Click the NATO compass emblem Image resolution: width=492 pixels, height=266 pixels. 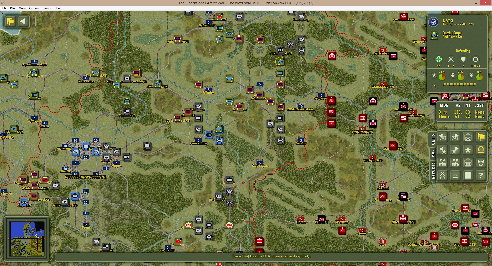coord(434,22)
